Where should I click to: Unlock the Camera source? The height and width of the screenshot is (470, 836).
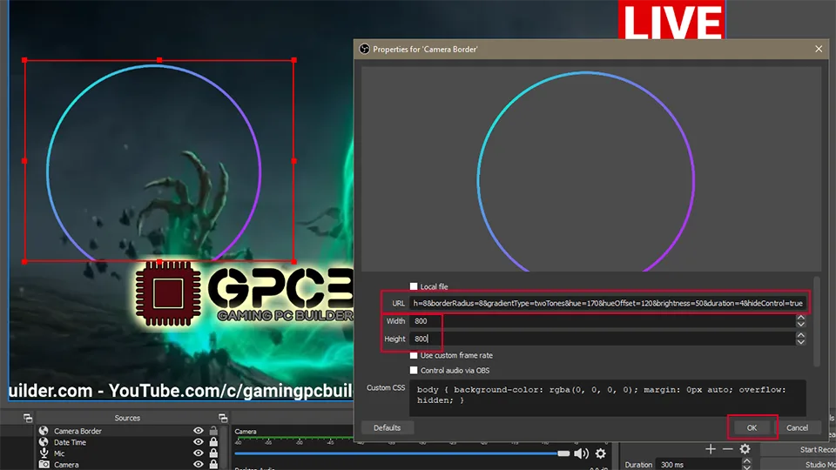(213, 464)
